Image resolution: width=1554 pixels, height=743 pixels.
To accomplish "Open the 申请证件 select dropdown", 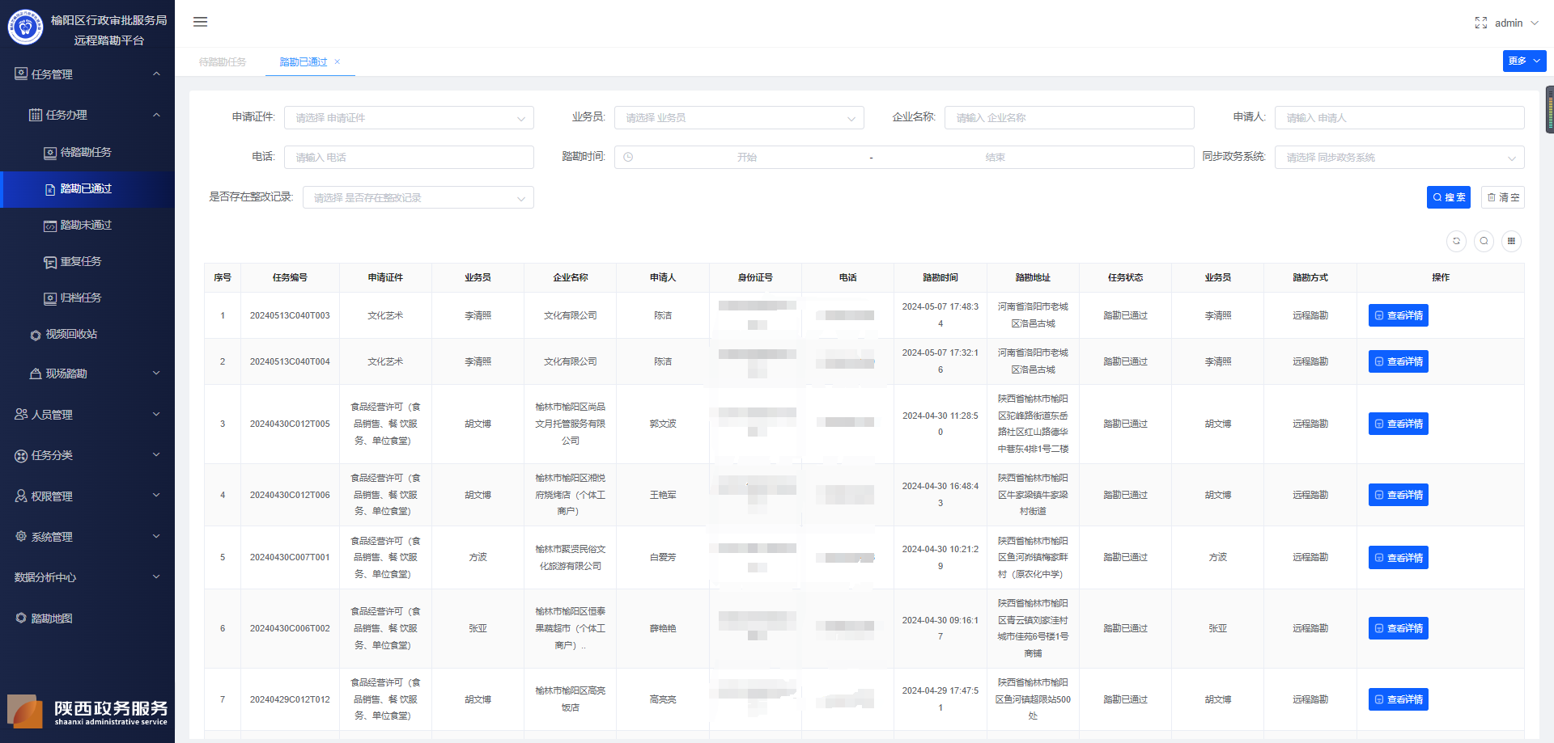I will [409, 118].
